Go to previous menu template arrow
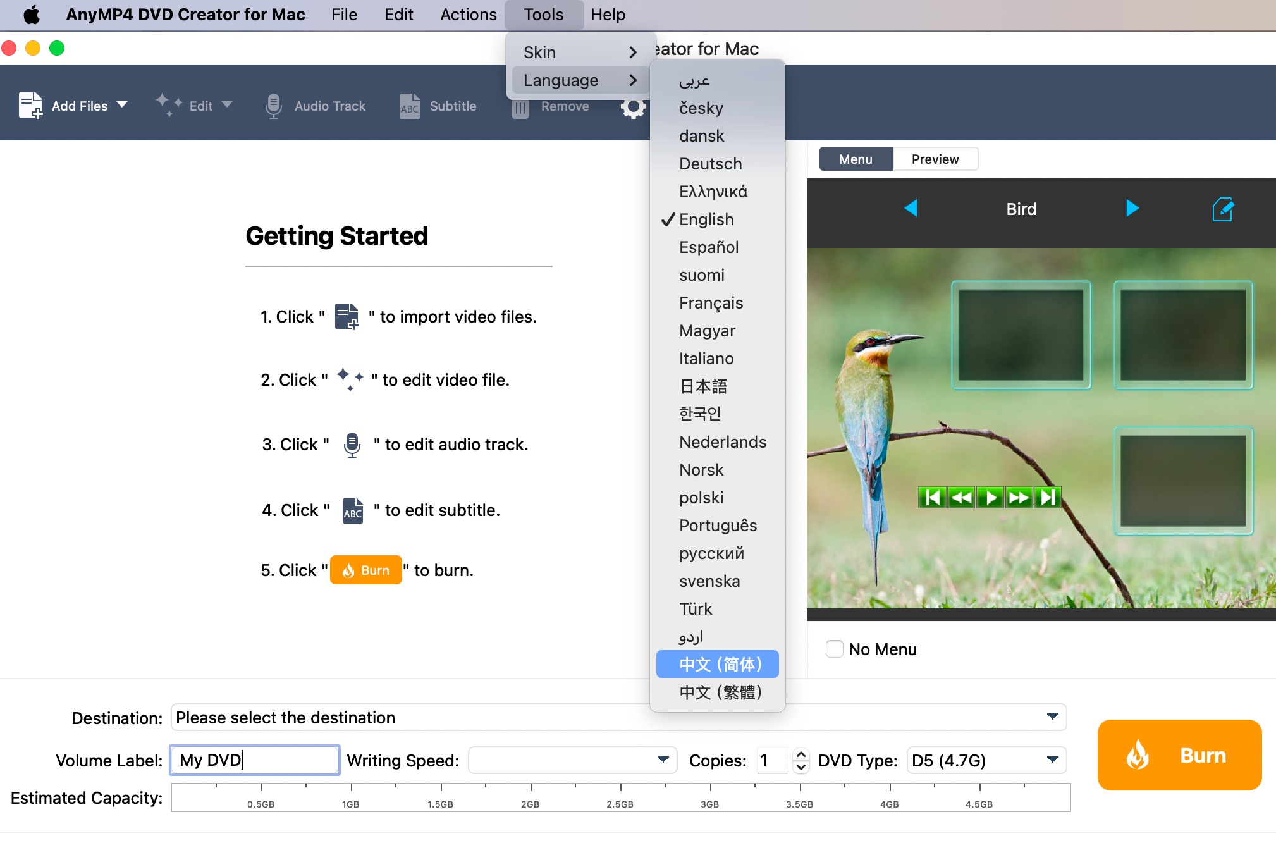1276x855 pixels. pos(911,208)
